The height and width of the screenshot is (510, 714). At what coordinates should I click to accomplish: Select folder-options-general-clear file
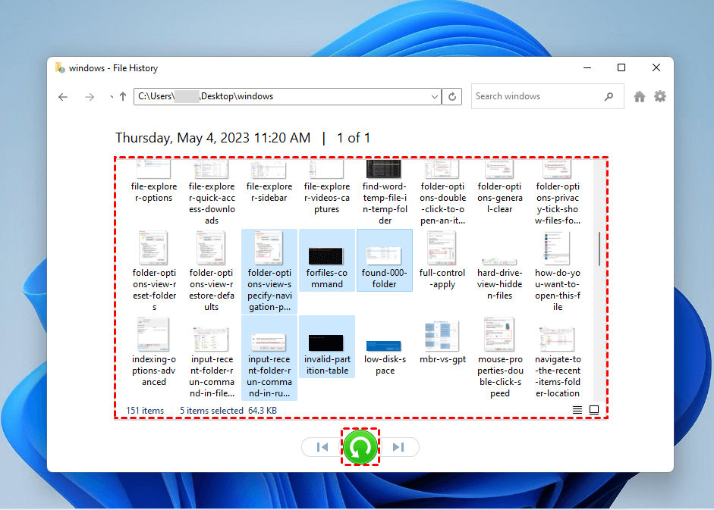[500, 186]
